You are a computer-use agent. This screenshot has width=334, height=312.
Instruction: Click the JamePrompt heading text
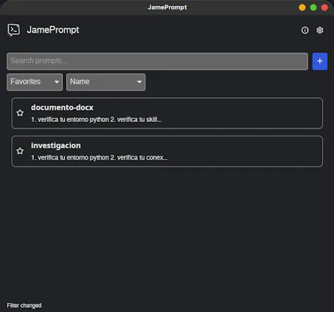pyautogui.click(x=53, y=30)
